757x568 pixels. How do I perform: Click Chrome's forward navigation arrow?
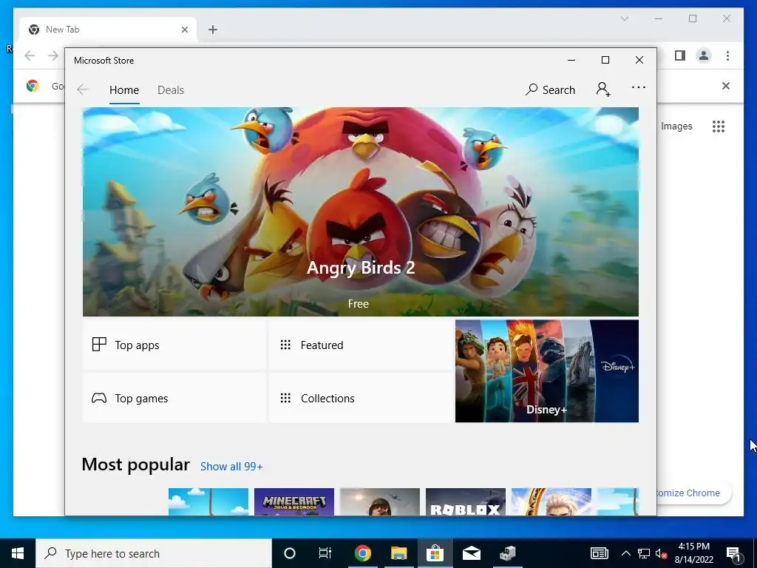53,55
